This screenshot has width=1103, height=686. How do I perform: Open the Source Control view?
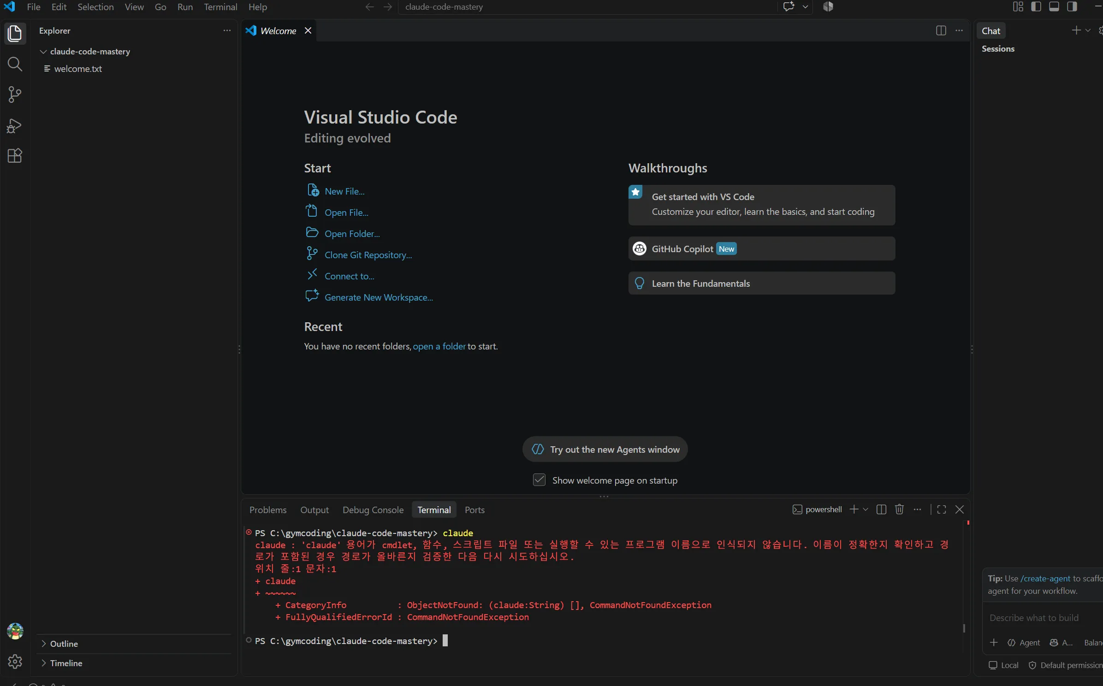click(x=15, y=95)
